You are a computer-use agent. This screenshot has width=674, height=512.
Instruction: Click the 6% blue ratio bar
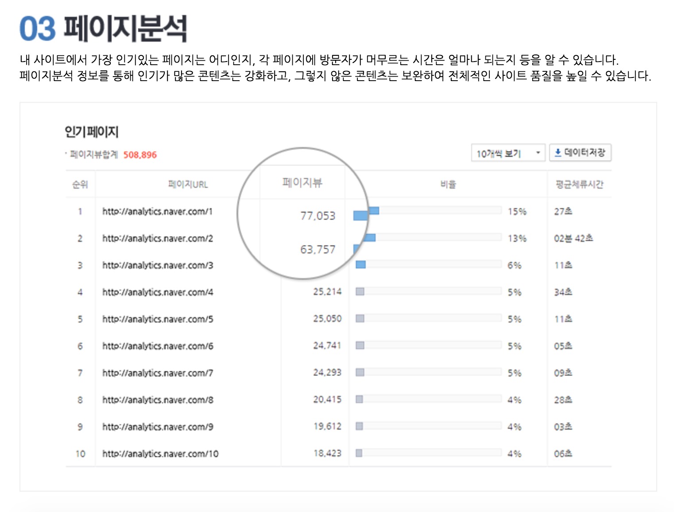coord(361,264)
